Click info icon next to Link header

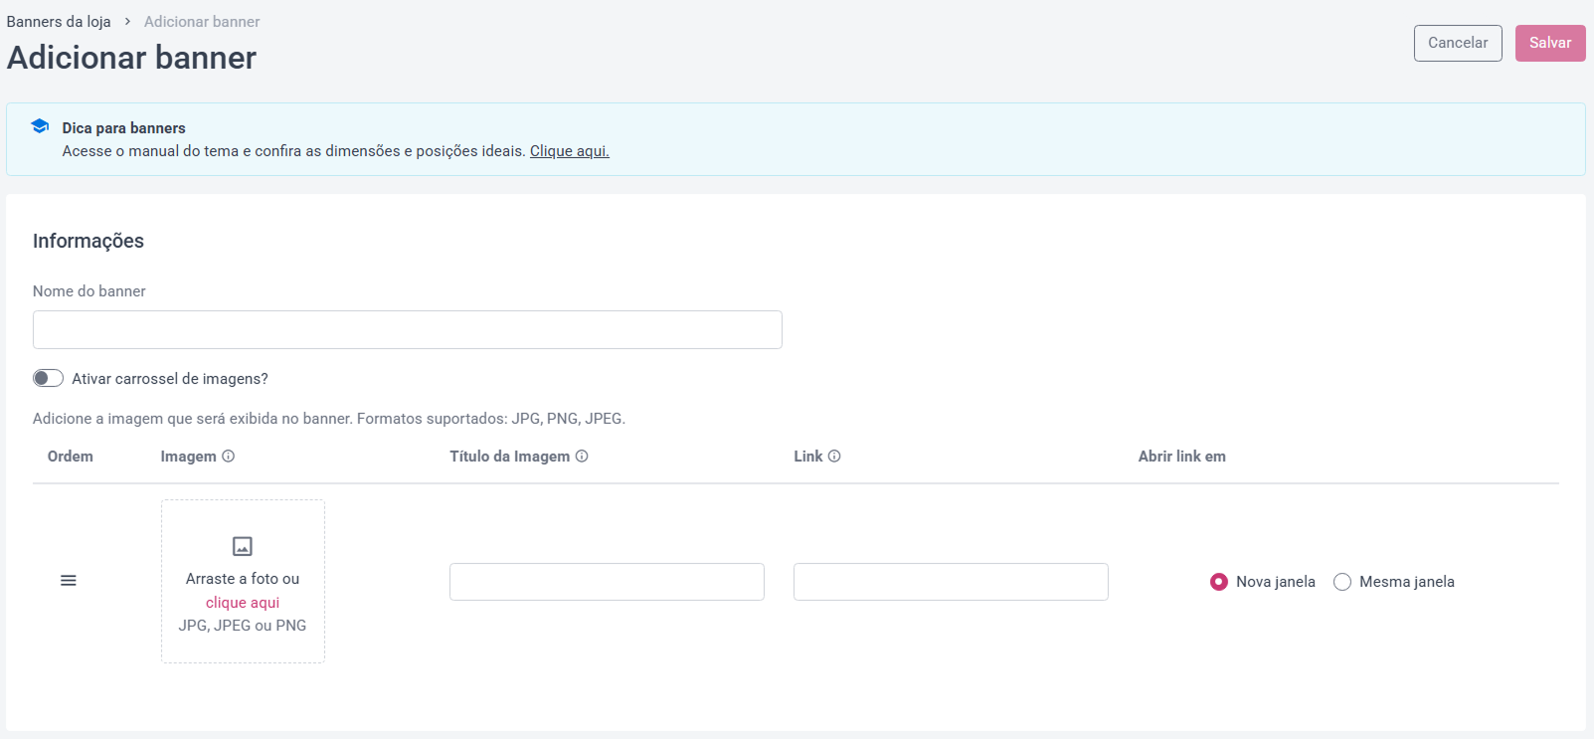point(834,457)
